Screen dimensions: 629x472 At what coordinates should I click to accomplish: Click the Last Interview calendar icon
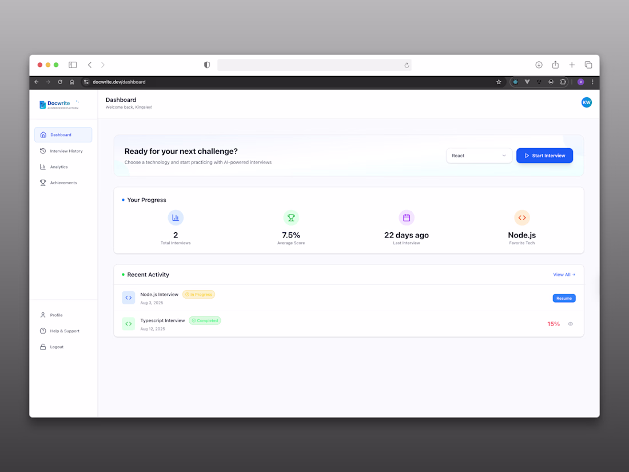pos(407,217)
